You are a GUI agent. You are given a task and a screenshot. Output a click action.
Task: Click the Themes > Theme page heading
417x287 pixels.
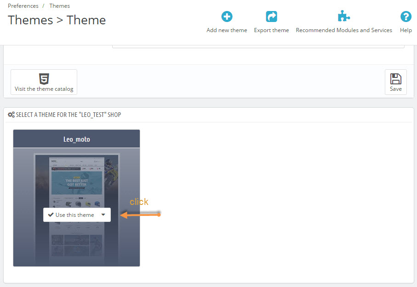coord(57,20)
